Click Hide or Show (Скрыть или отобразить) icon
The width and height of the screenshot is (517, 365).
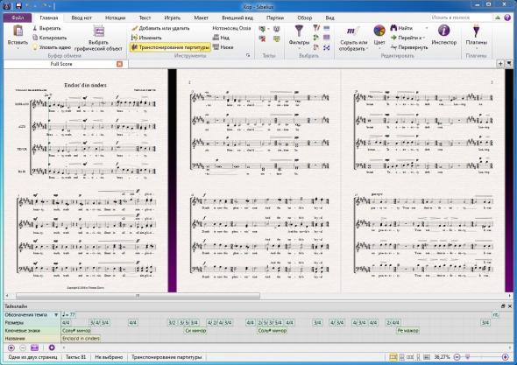353,32
